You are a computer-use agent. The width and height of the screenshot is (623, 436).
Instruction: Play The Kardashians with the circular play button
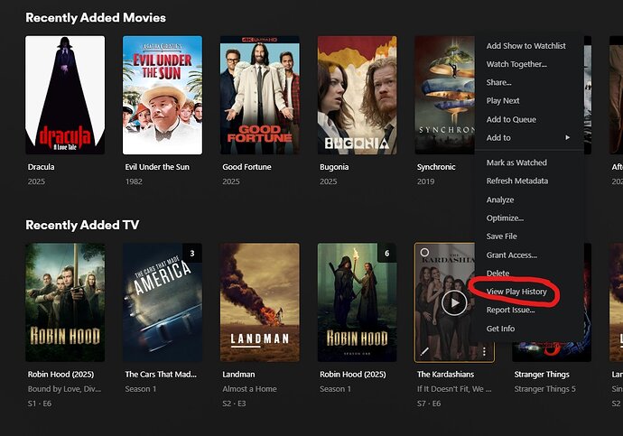click(454, 302)
